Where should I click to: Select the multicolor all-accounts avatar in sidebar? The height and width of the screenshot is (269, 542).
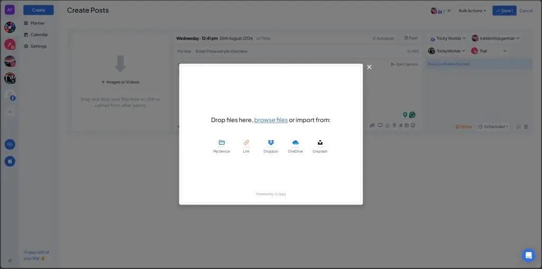coord(10,27)
